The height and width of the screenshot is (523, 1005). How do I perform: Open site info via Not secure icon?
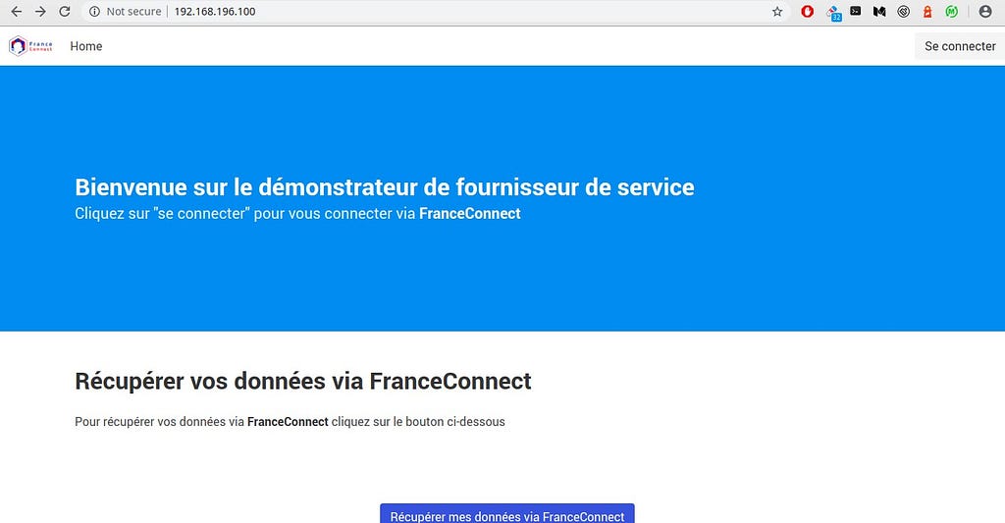(x=94, y=12)
